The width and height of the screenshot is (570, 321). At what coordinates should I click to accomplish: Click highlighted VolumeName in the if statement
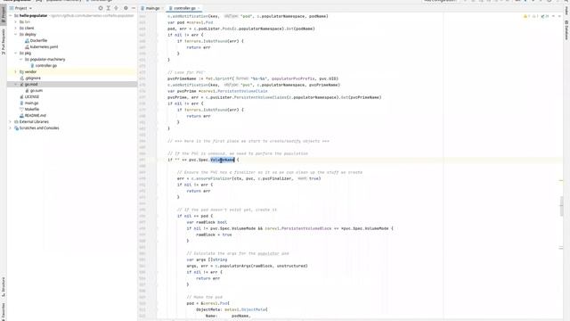point(223,160)
